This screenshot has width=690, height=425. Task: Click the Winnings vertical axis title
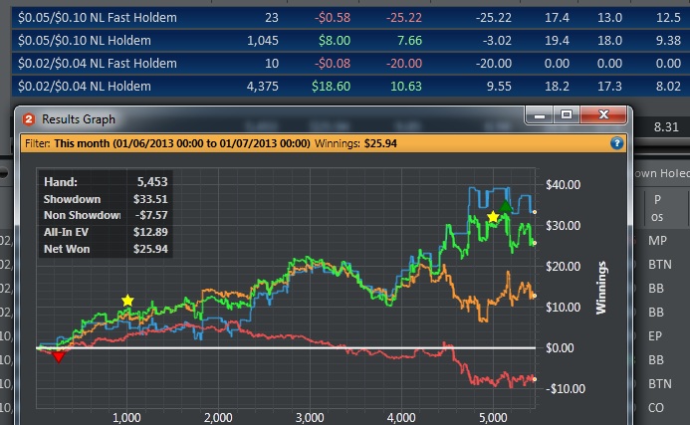coord(601,288)
